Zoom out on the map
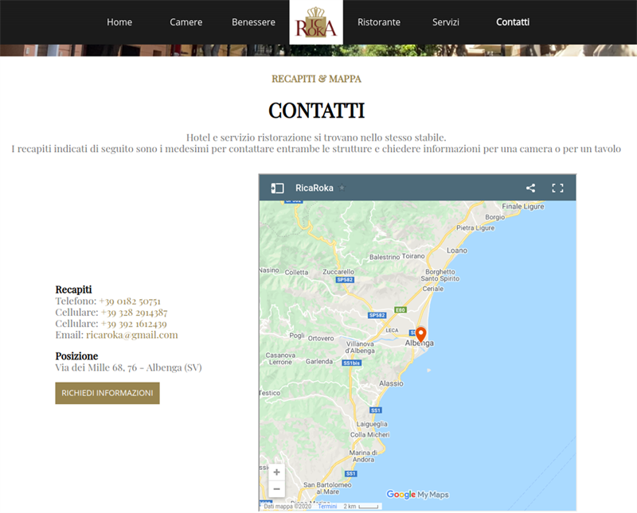 276,489
